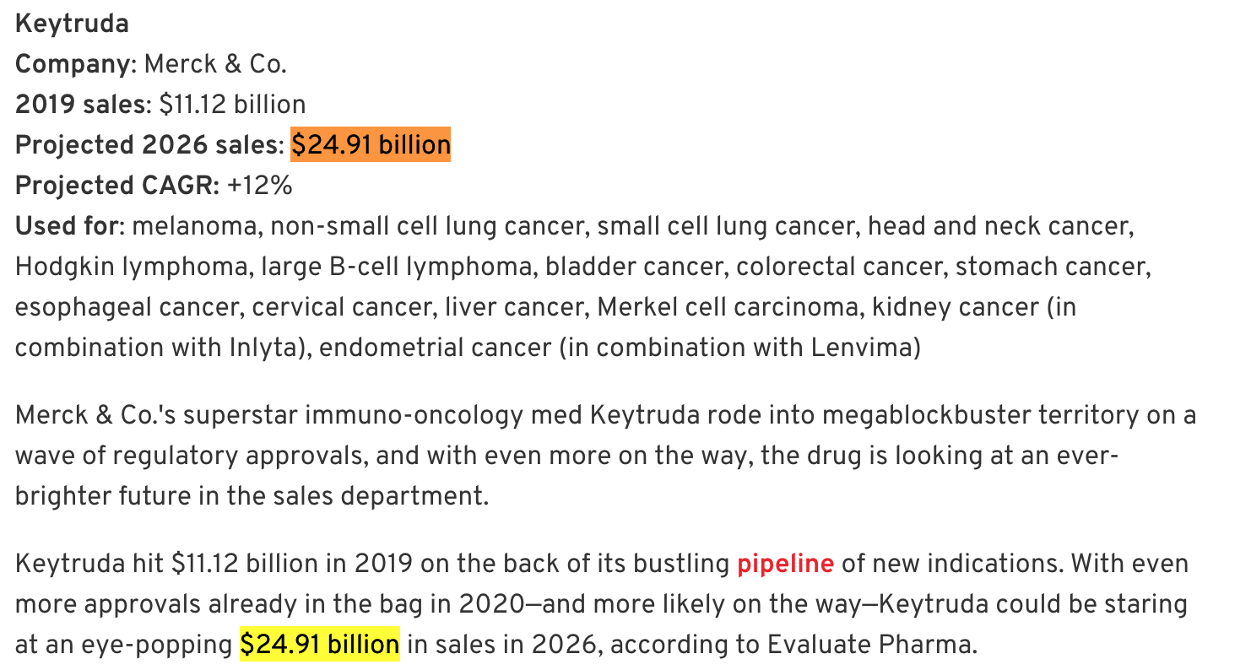1251x670 pixels.
Task: Click the Used for label
Action: click(x=68, y=226)
